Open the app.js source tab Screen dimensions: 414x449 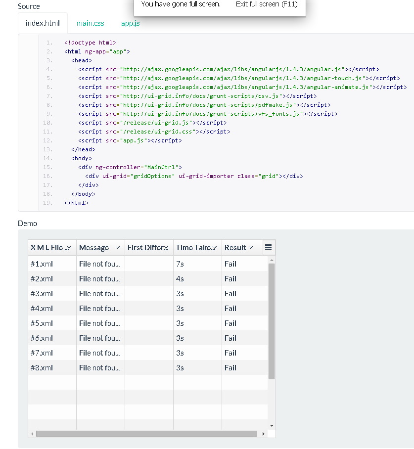click(x=131, y=23)
